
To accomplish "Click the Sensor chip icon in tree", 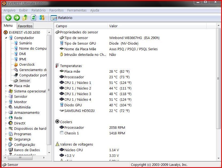I will tap(16, 81).
